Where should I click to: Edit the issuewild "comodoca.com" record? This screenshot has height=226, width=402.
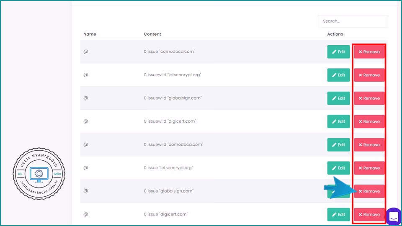pyautogui.click(x=338, y=145)
